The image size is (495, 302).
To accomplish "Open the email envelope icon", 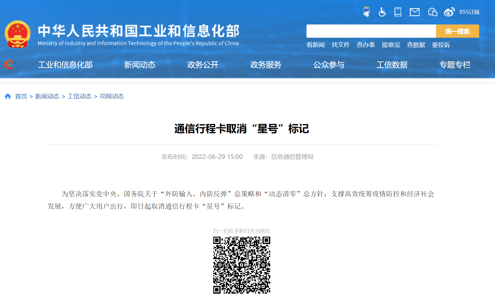I will click(x=414, y=12).
